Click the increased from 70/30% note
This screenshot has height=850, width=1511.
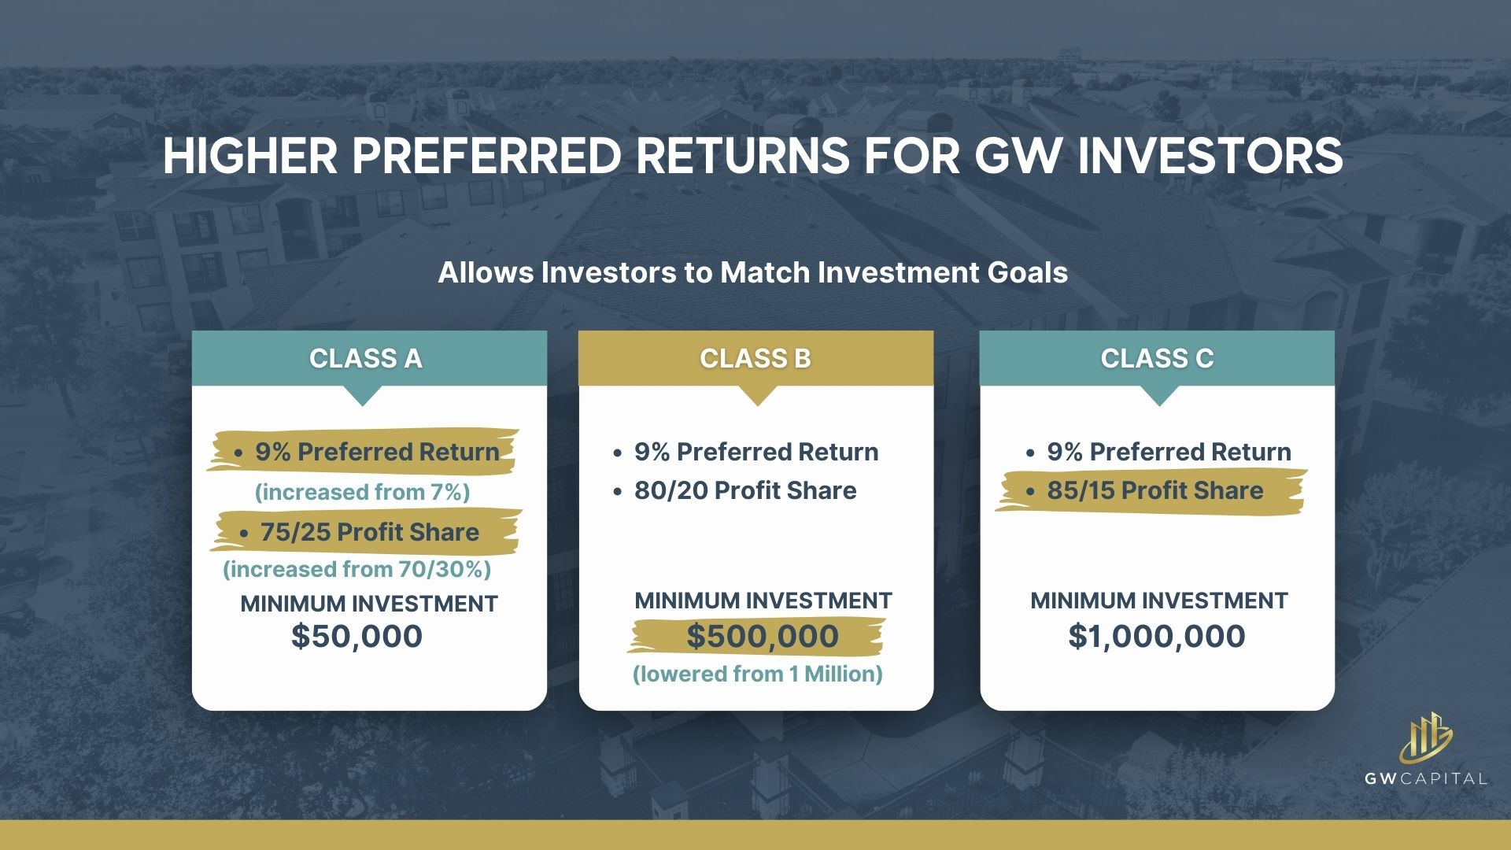tap(357, 569)
